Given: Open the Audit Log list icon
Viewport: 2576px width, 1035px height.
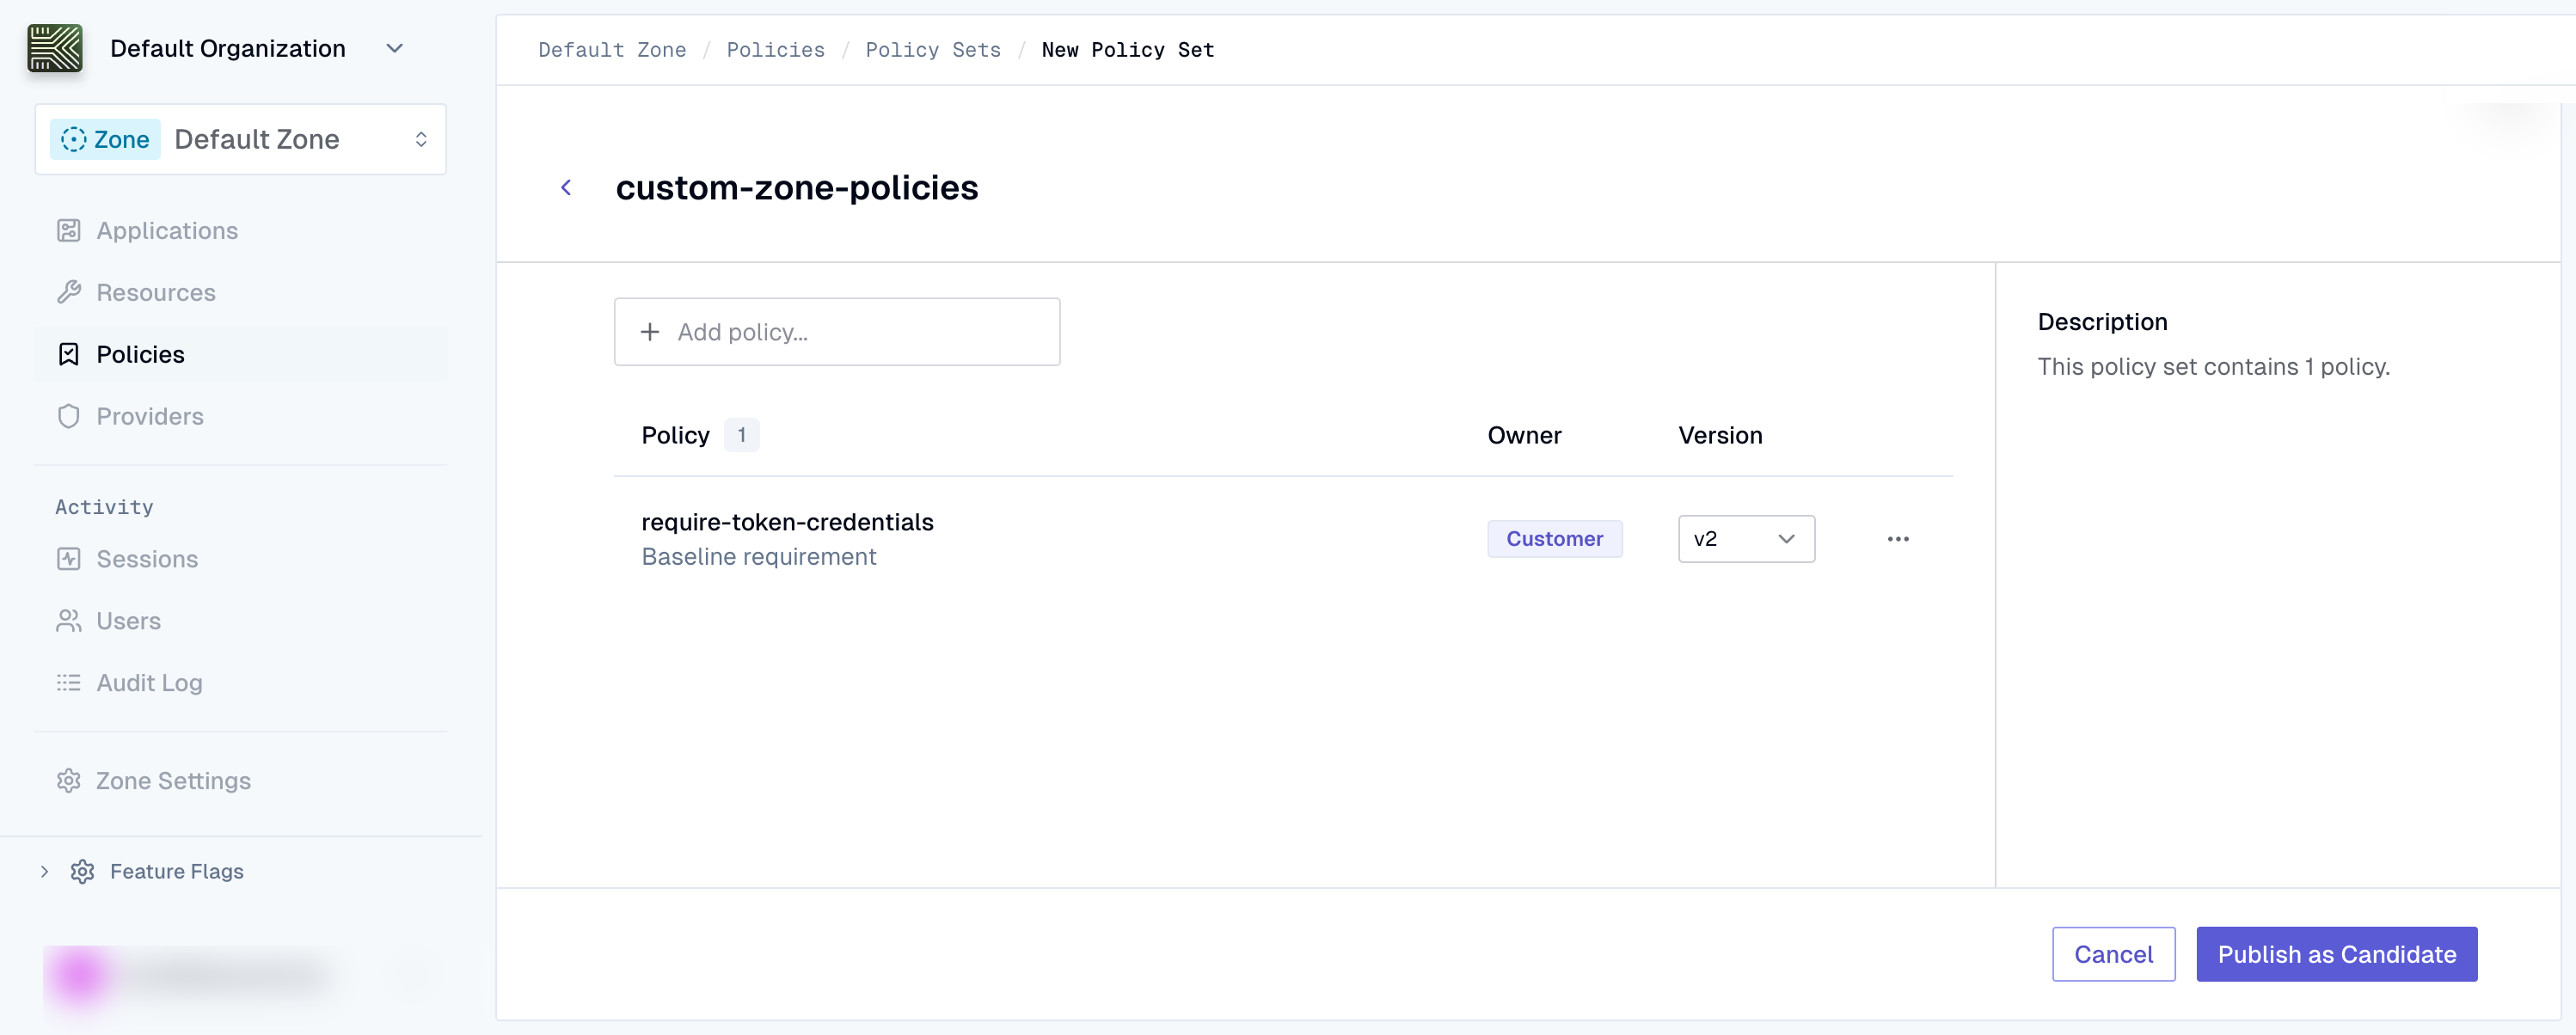Looking at the screenshot, I should (68, 682).
